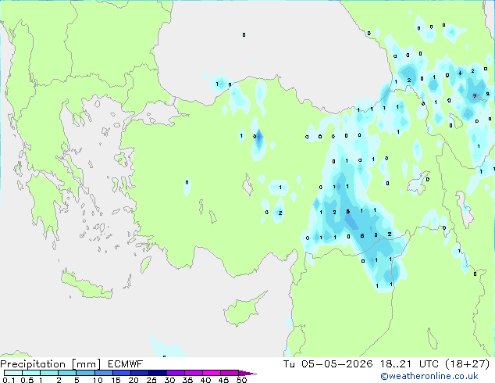Click the '7' precipitation value on map
The height and width of the screenshot is (383, 495).
pos(475,97)
